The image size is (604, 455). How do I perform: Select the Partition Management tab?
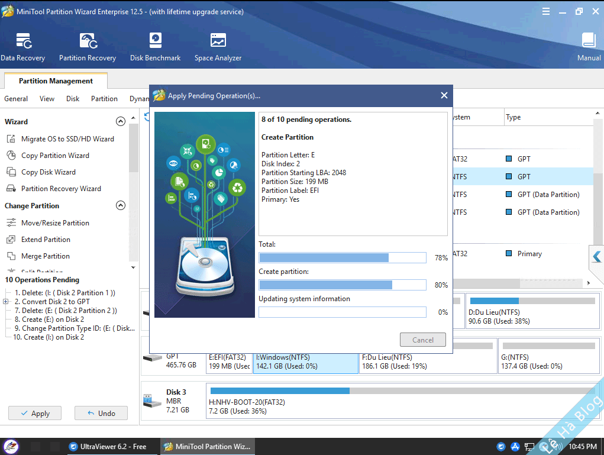tap(56, 81)
